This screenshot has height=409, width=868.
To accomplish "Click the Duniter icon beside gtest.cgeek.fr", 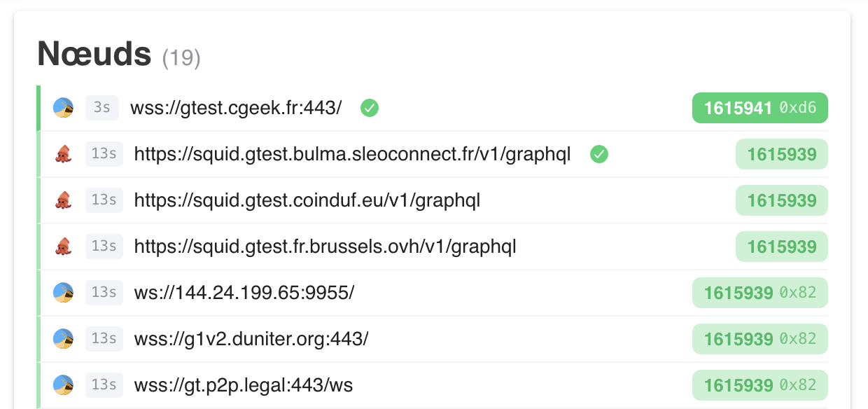I will click(x=64, y=108).
